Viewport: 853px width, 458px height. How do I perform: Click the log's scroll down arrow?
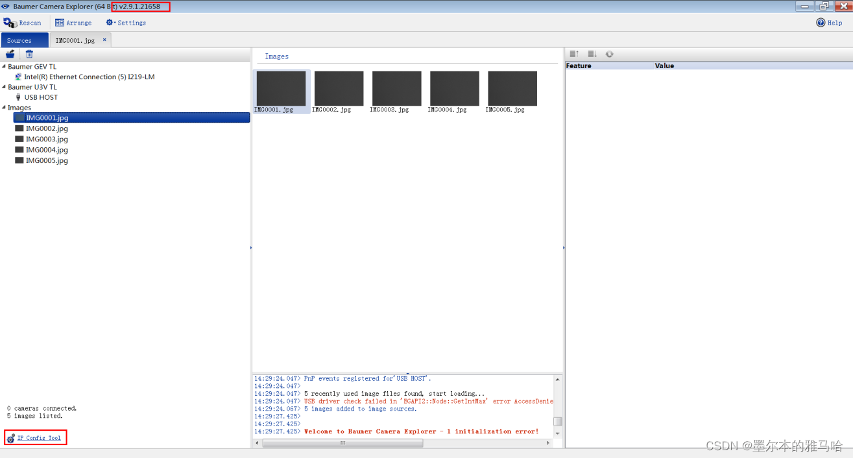558,433
